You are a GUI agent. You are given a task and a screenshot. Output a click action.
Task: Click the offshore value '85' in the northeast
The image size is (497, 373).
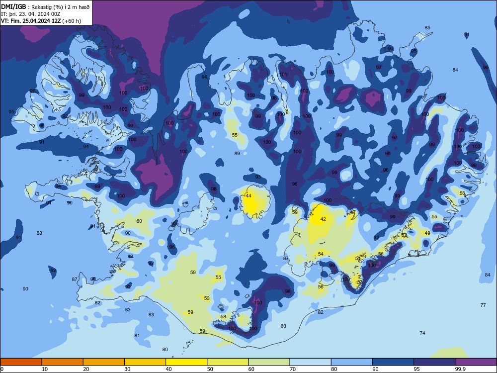click(x=427, y=27)
